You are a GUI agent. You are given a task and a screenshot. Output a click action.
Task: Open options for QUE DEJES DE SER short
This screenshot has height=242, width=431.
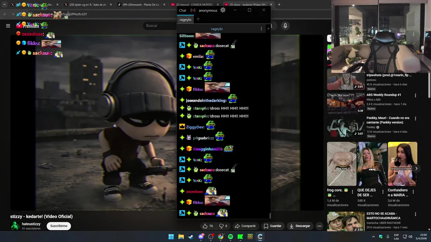tap(383, 192)
